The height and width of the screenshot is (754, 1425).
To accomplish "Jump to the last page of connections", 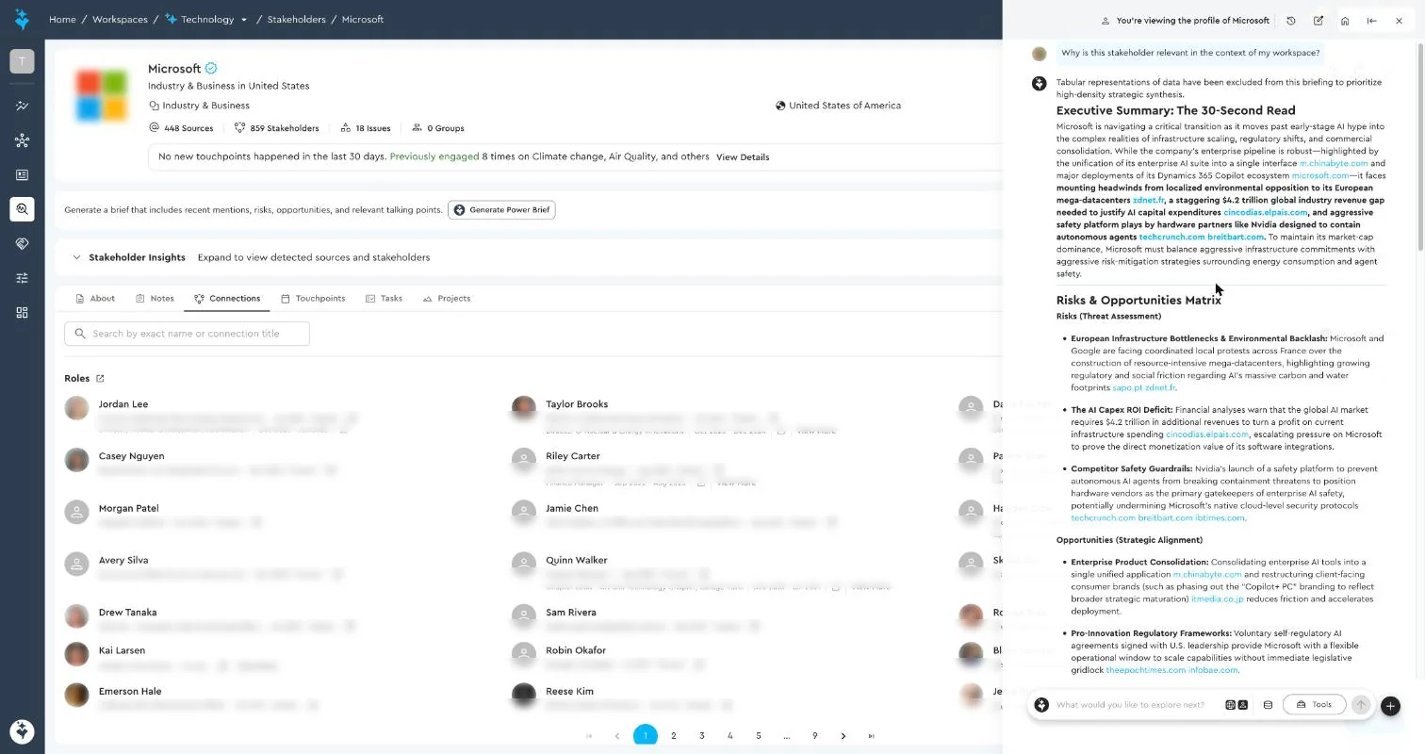I will pyautogui.click(x=872, y=736).
